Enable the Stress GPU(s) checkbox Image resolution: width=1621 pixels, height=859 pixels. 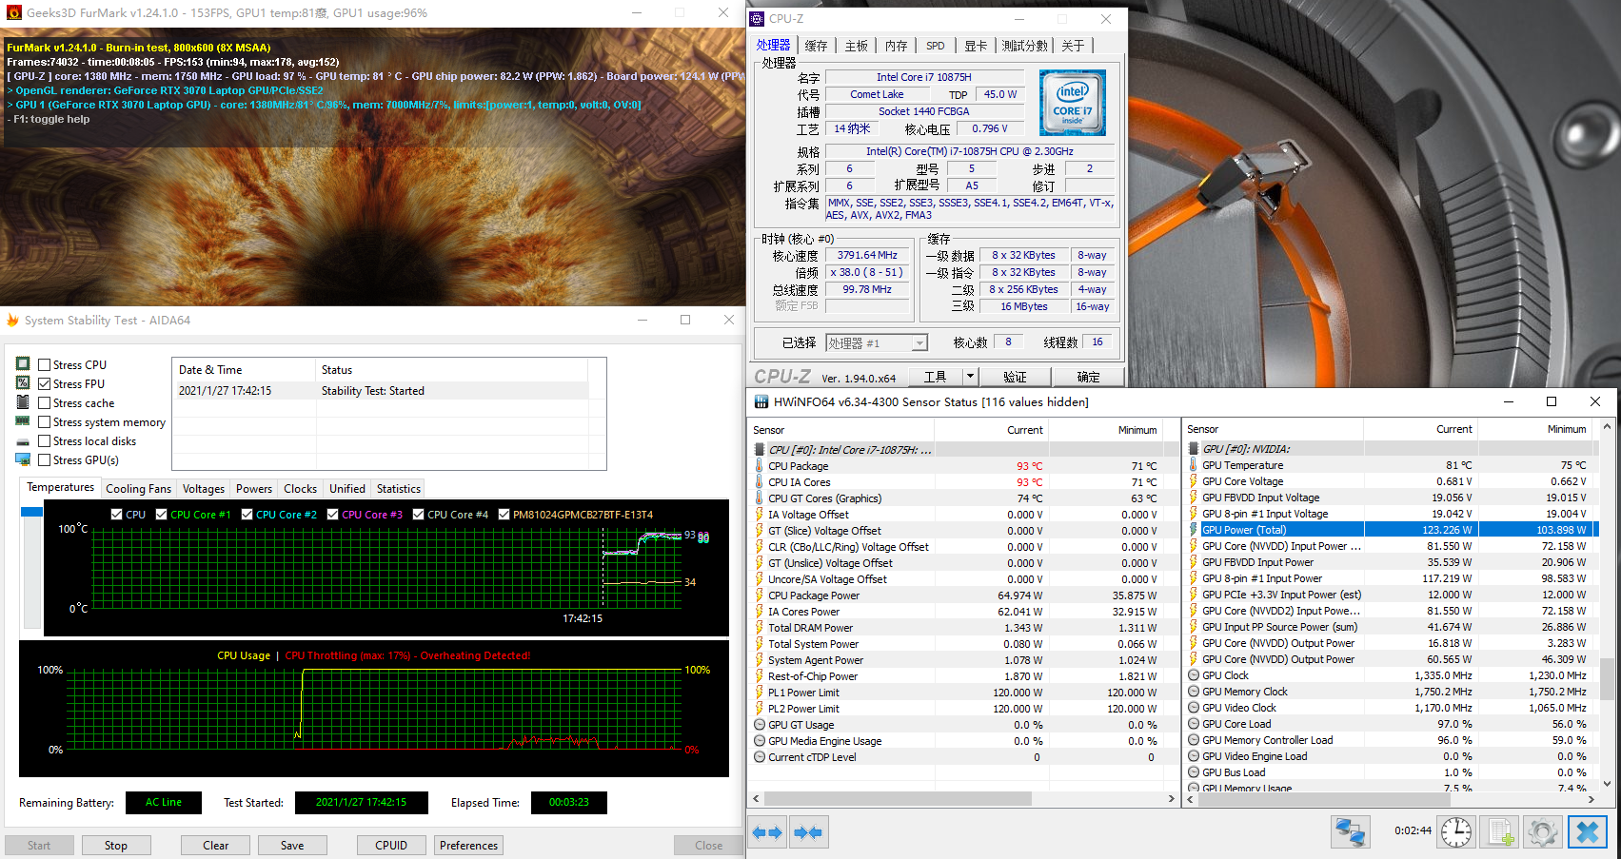click(44, 459)
